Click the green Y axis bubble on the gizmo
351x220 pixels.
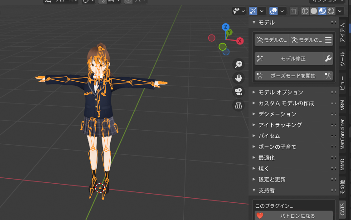[x=229, y=33]
